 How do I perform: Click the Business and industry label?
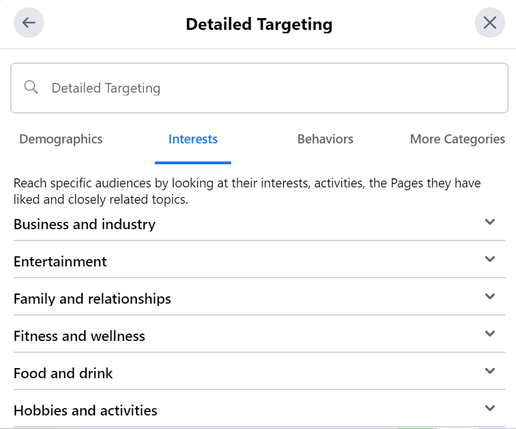pos(84,224)
